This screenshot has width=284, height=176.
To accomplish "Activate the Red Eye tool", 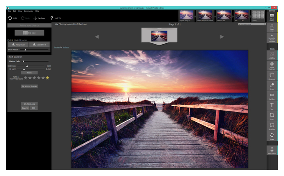I will pos(272,96).
